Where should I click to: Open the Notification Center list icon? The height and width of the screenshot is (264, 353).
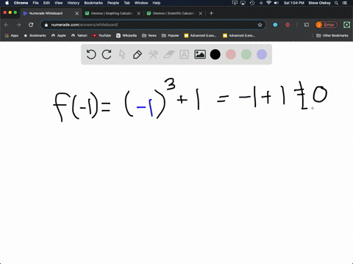tap(345, 3)
